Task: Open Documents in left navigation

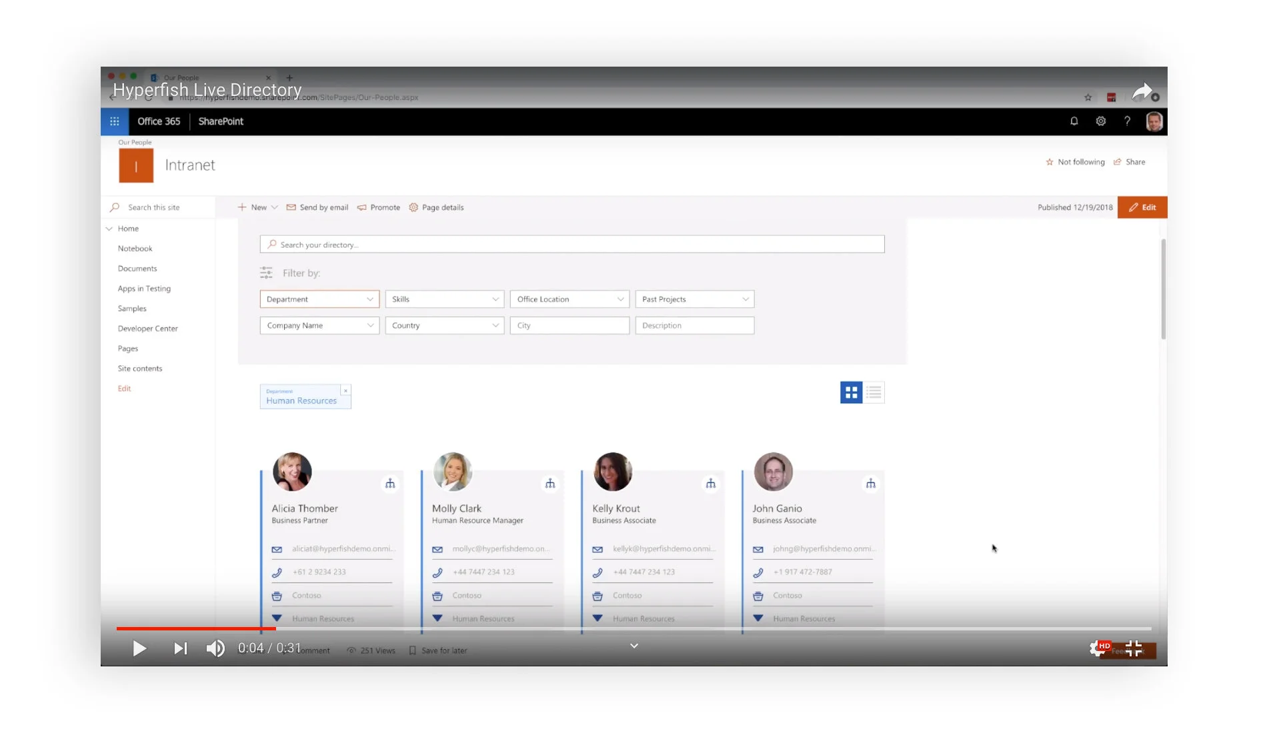Action: pyautogui.click(x=137, y=269)
